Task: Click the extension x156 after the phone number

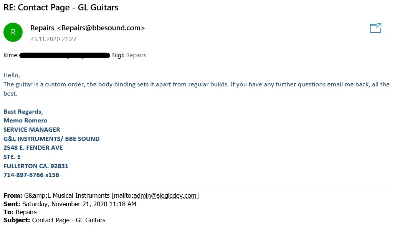Action: tap(52, 175)
